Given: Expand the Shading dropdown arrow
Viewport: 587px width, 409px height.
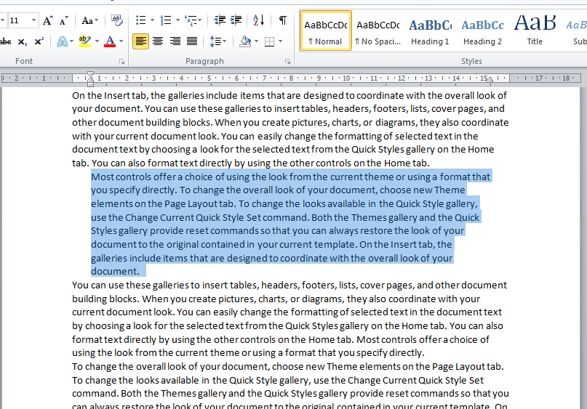Looking at the screenshot, I should point(257,41).
